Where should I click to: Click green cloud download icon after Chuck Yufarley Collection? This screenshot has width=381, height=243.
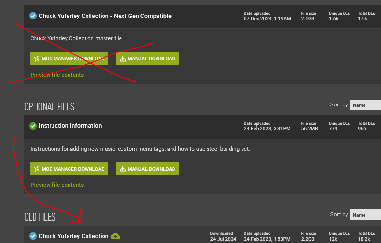pos(115,236)
